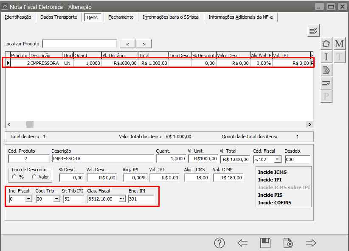
Task: Click the Localizar Produto search field
Action: click(79, 44)
